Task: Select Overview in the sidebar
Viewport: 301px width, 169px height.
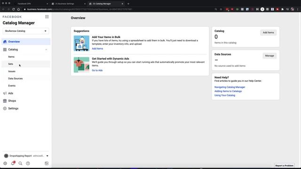Action: [x=26, y=42]
